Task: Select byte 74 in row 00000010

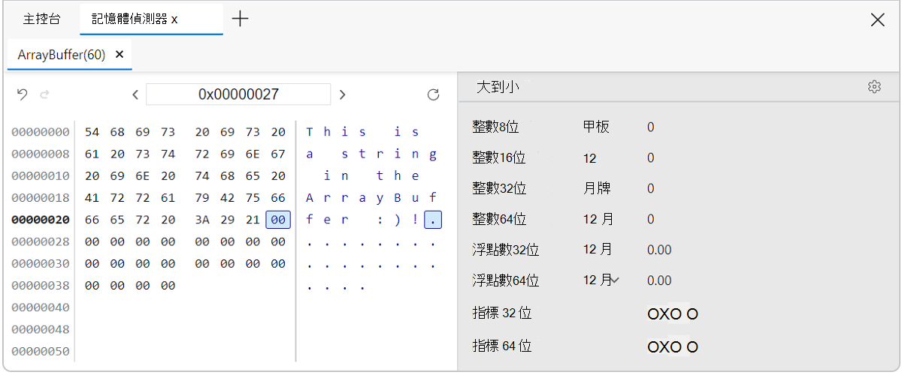Action: point(202,176)
